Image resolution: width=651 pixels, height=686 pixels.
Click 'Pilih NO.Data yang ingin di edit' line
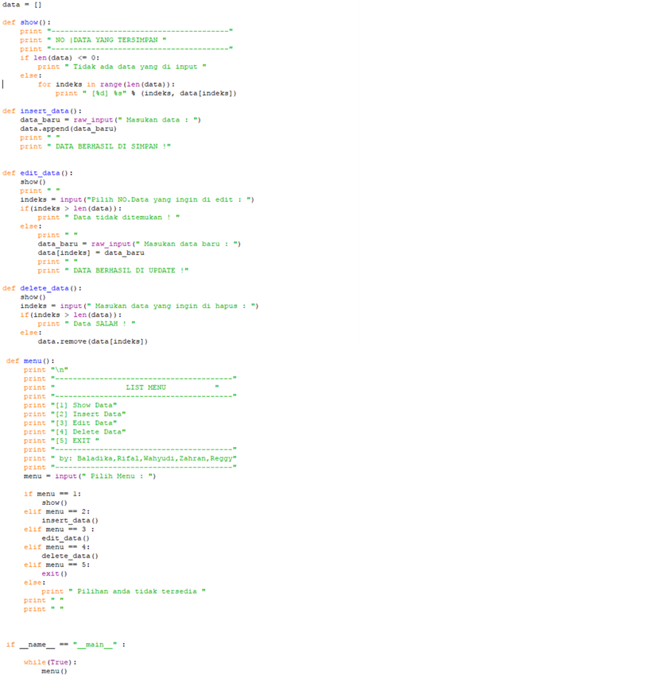pyautogui.click(x=138, y=199)
